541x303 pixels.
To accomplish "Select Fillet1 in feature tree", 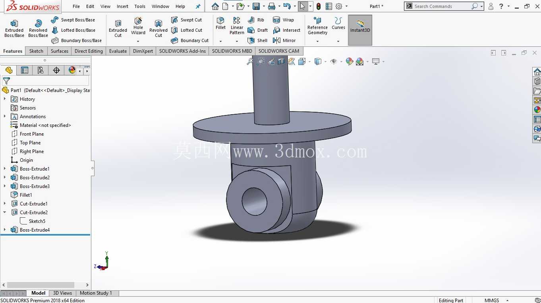I will [26, 195].
